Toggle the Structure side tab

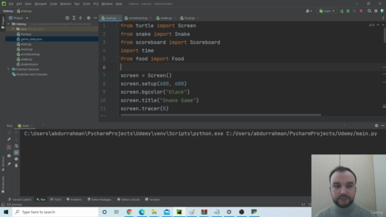tap(2, 163)
